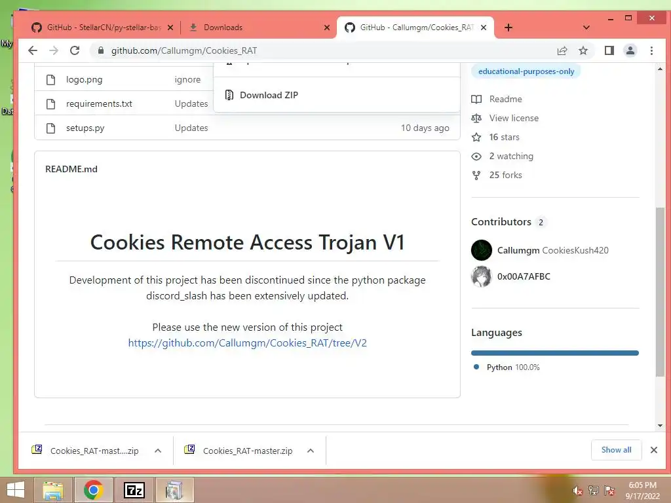Click the address bar URL

pyautogui.click(x=184, y=50)
